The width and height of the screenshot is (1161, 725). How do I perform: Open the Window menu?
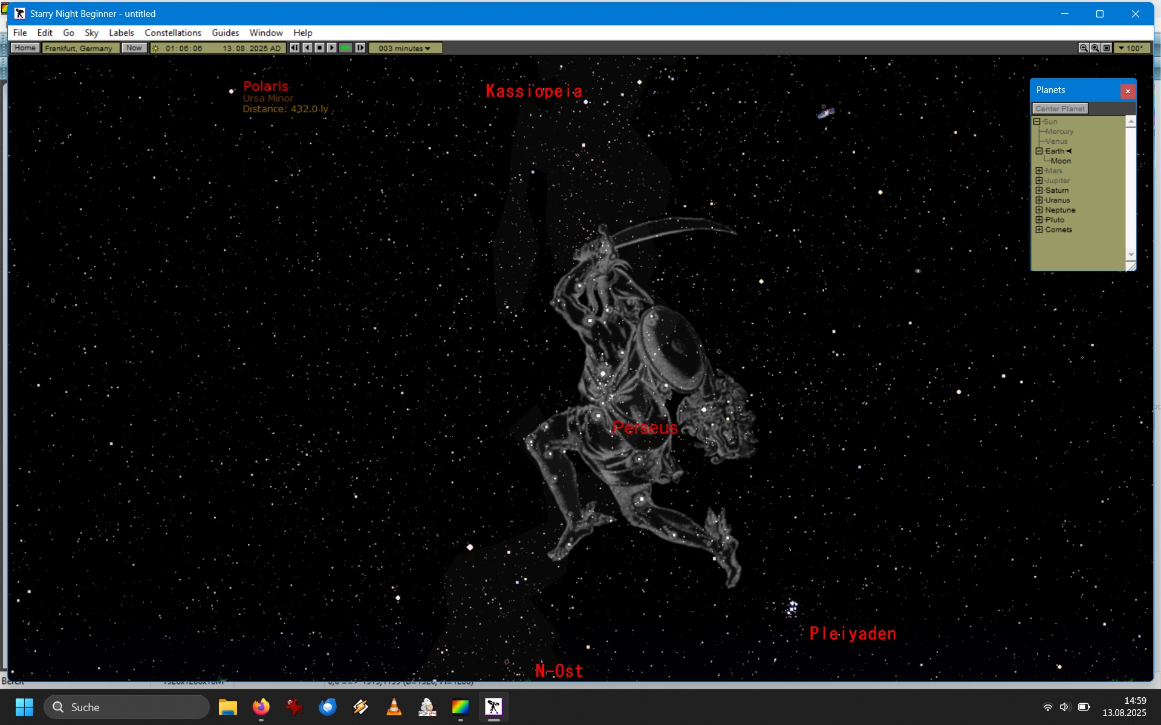click(266, 33)
